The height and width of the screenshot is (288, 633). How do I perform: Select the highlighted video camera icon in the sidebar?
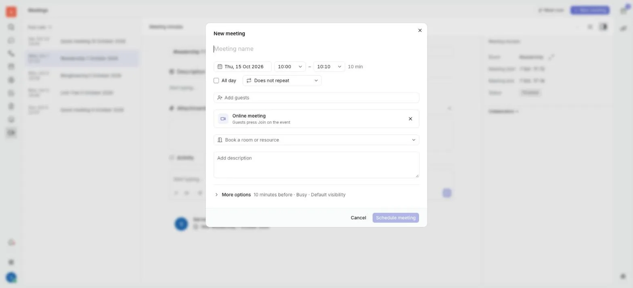tap(11, 132)
